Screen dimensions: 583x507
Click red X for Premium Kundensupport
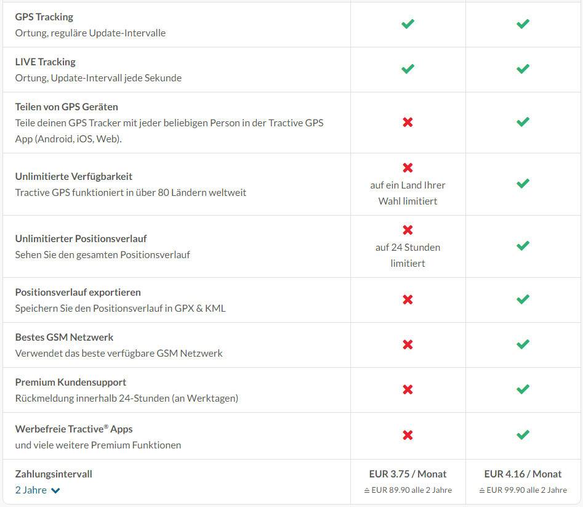click(x=408, y=389)
